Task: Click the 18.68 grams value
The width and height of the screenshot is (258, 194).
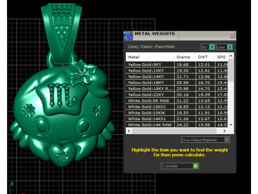Action: [x=183, y=65]
